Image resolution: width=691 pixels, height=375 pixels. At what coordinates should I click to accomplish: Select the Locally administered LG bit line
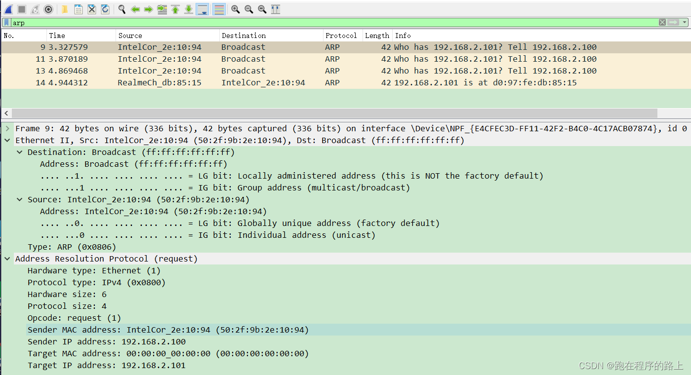point(291,176)
